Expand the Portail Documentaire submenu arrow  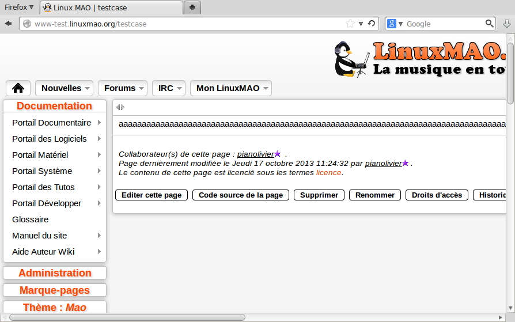[x=99, y=123]
